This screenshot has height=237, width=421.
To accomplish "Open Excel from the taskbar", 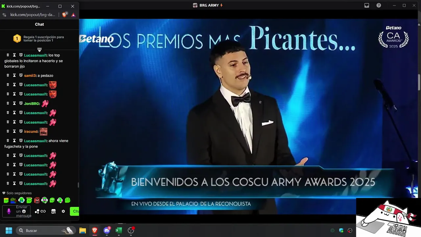I will [119, 230].
